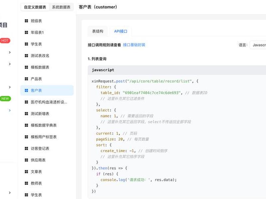Click the grid icon beside 教师表
The image size is (266, 199).
click(26, 183)
